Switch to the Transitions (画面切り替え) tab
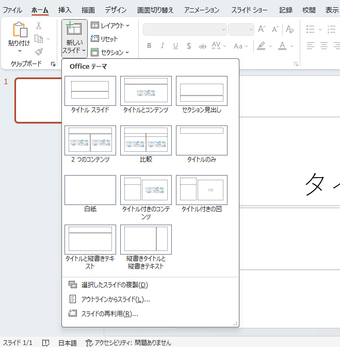This screenshot has height=347, width=340. pos(155,10)
